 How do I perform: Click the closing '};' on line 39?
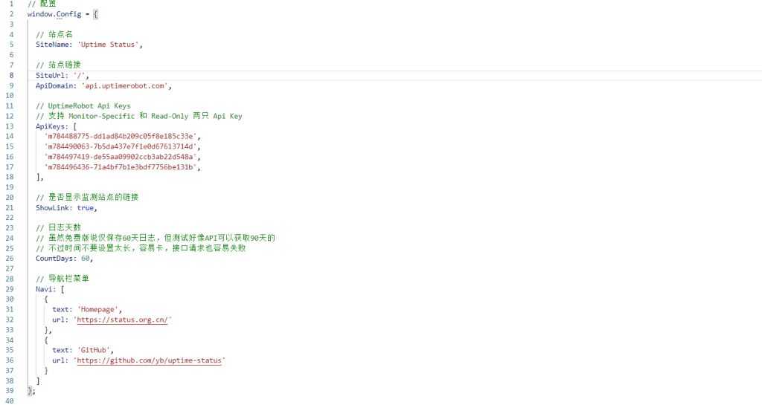31,391
